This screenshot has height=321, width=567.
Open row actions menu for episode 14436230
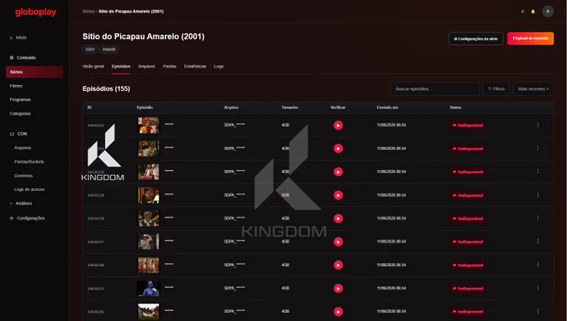(538, 218)
